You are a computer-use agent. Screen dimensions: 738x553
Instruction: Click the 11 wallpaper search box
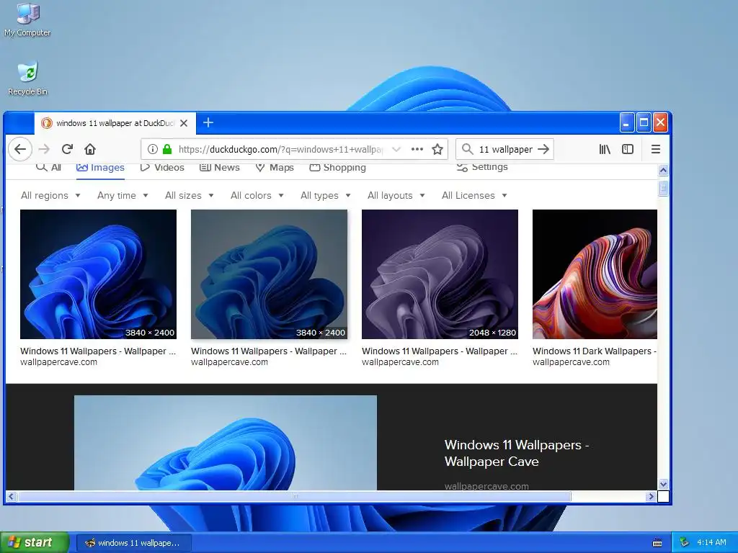(505, 150)
